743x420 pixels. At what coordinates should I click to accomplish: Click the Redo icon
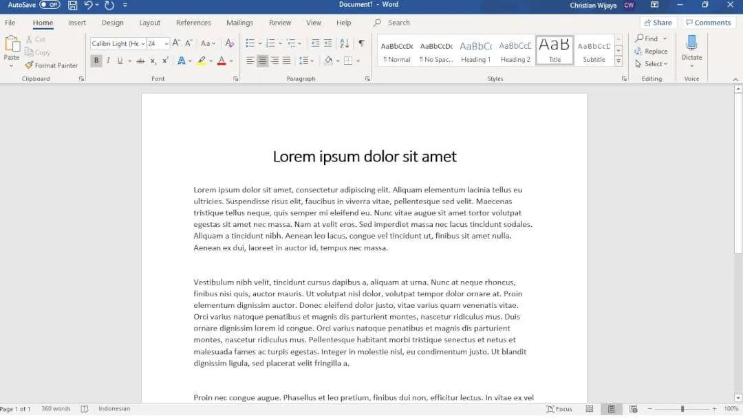[x=109, y=5]
